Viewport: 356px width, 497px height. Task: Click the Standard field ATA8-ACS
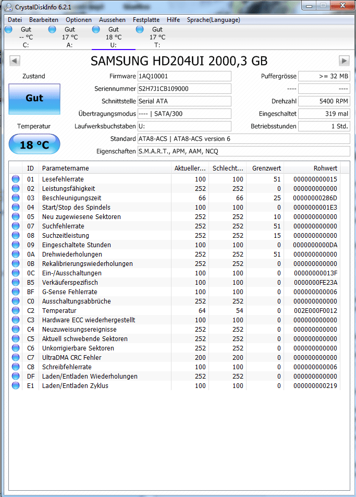(244, 139)
